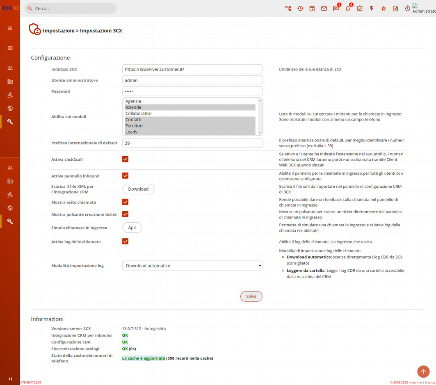
Task: Expand the sidebar with the arrow-bar icon
Action: (x=10, y=379)
